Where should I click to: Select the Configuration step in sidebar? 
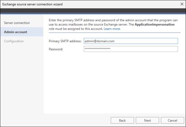point(14,41)
